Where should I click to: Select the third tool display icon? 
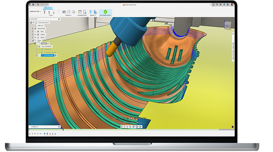54,12
